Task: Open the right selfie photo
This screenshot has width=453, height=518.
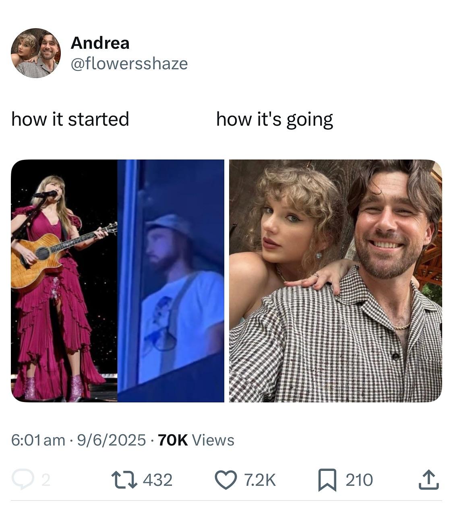Action: [x=335, y=281]
